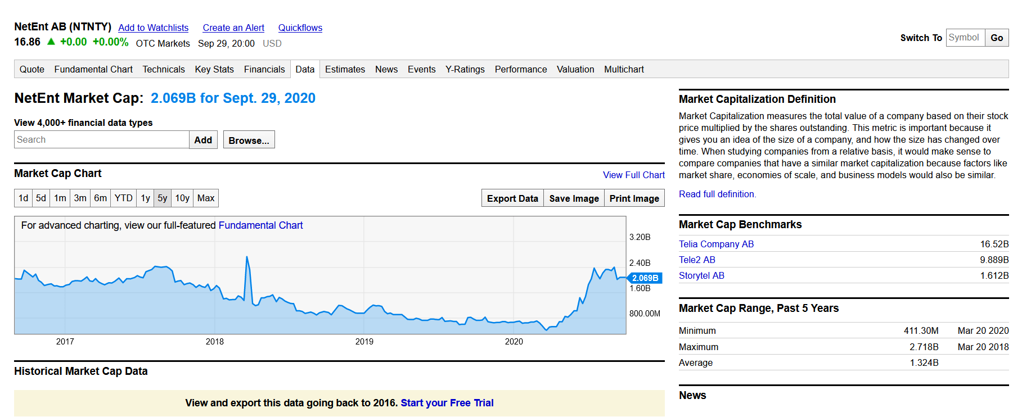The width and height of the screenshot is (1022, 417).
Task: Click Export Data button
Action: (512, 198)
